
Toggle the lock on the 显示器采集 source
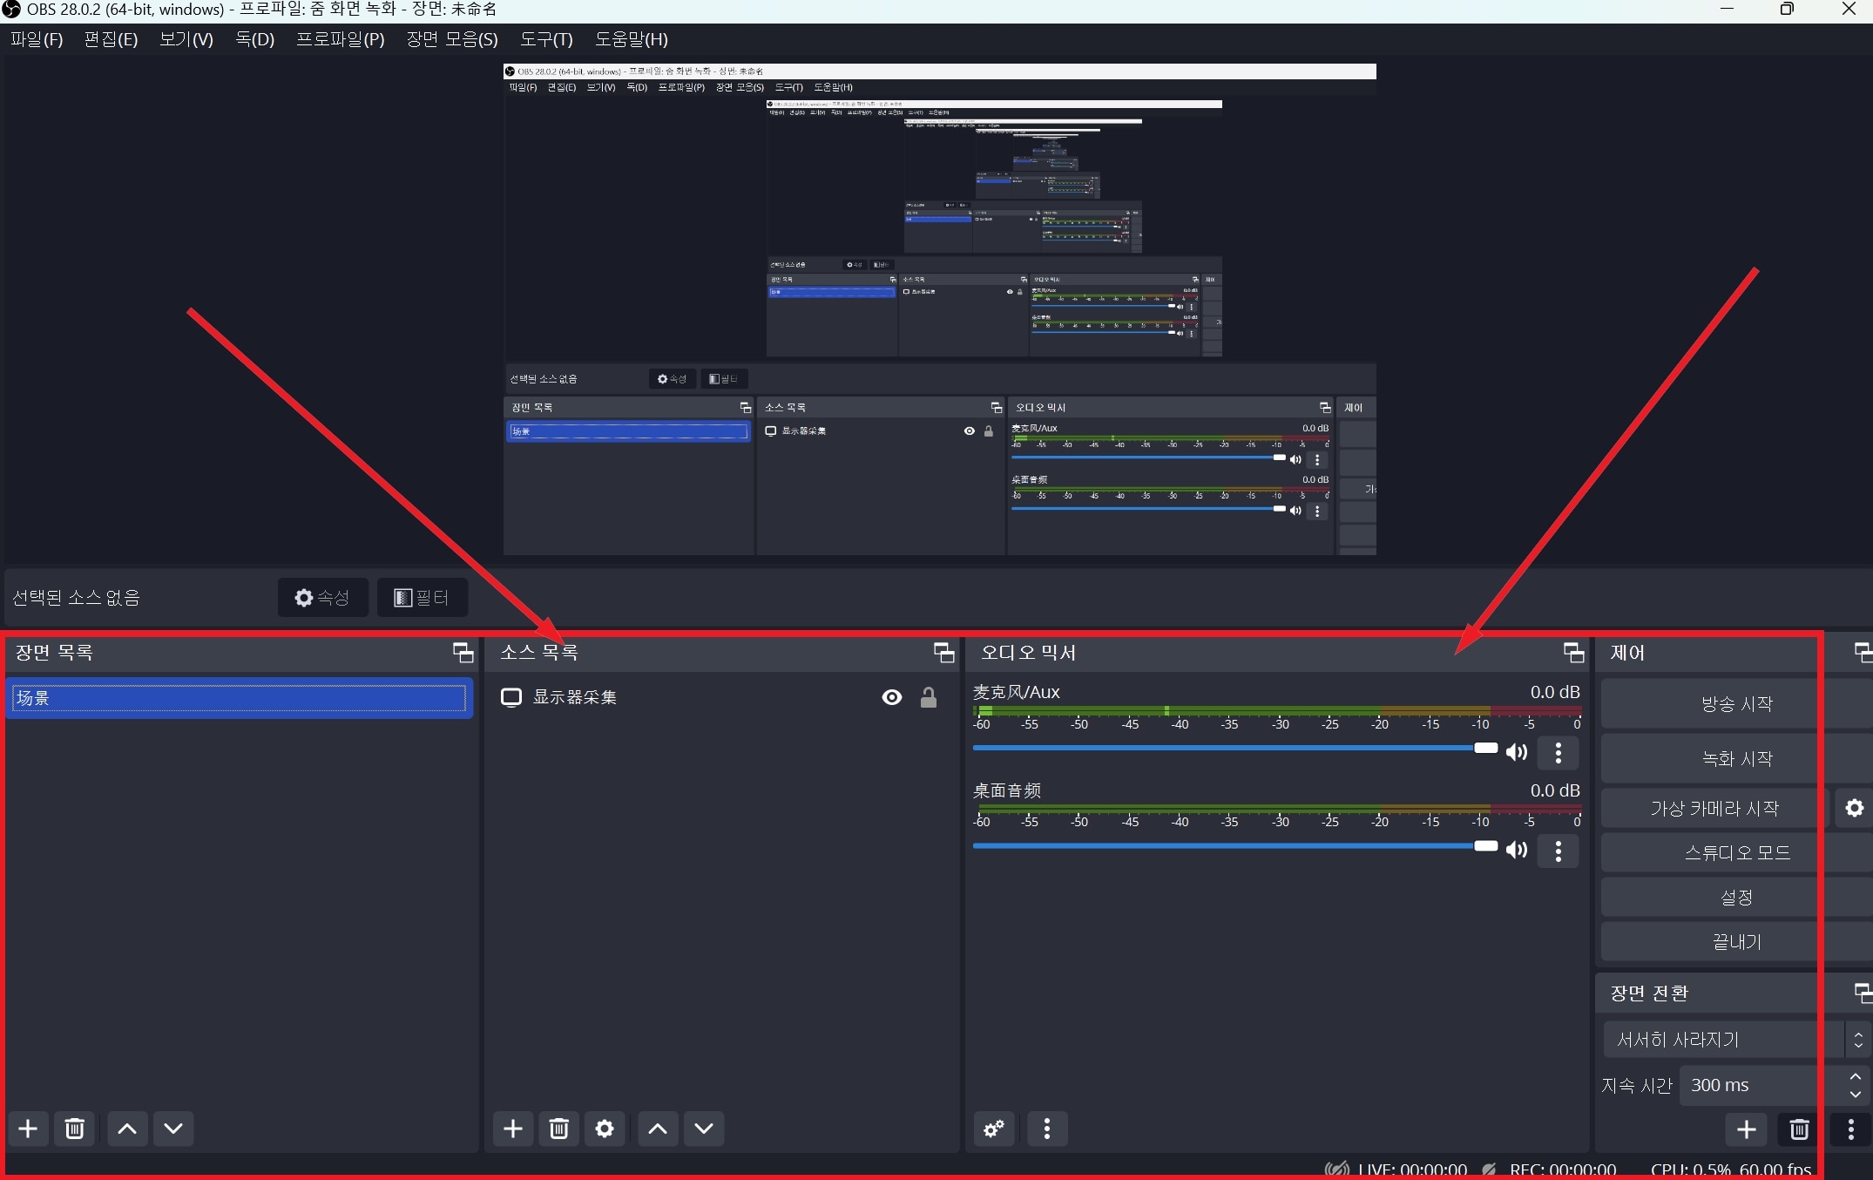(929, 697)
